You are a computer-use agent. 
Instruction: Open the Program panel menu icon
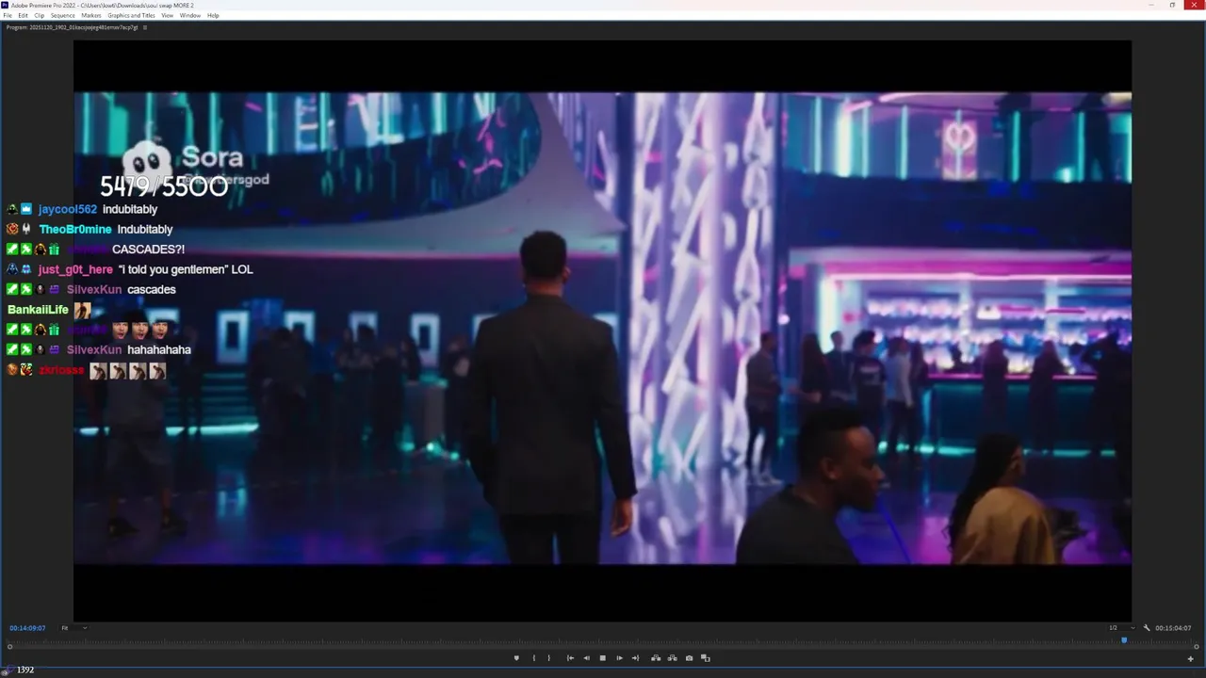coord(144,27)
